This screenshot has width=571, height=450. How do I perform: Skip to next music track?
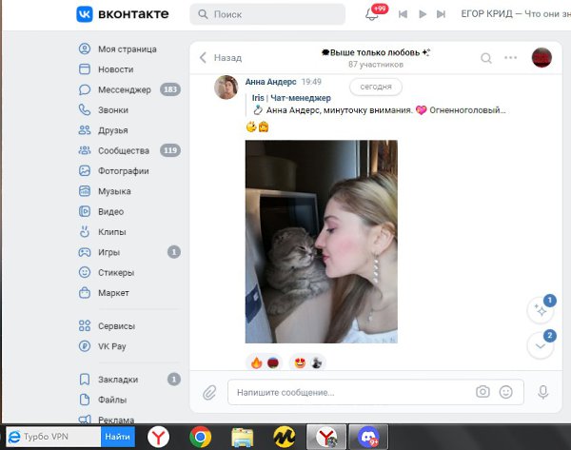pyautogui.click(x=444, y=14)
